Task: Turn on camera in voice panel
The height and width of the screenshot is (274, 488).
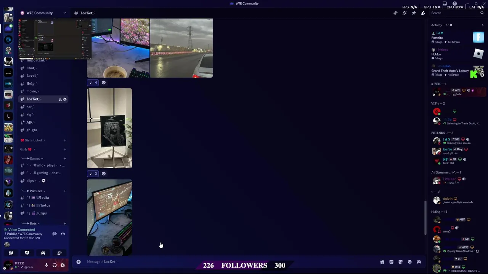Action: (x=11, y=253)
